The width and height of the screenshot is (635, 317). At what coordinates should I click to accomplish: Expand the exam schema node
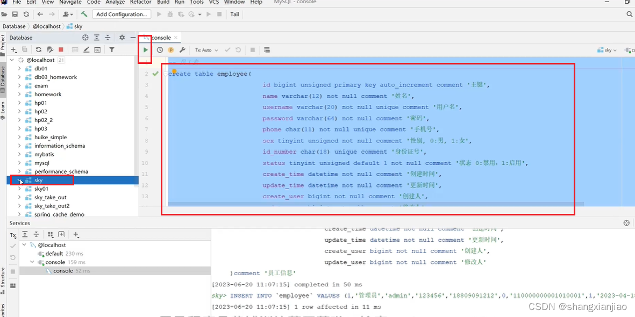(x=19, y=86)
